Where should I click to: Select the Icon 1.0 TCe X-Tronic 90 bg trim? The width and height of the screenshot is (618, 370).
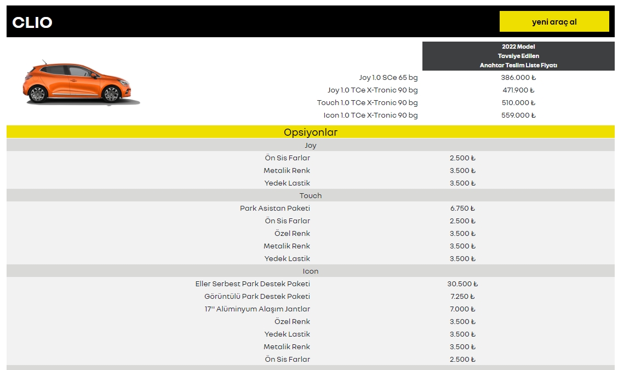pyautogui.click(x=370, y=115)
